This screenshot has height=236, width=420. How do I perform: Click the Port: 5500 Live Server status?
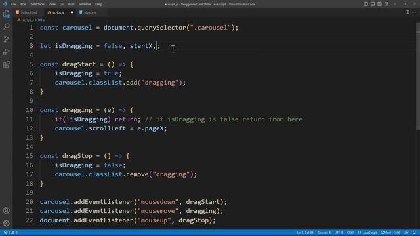(x=391, y=233)
